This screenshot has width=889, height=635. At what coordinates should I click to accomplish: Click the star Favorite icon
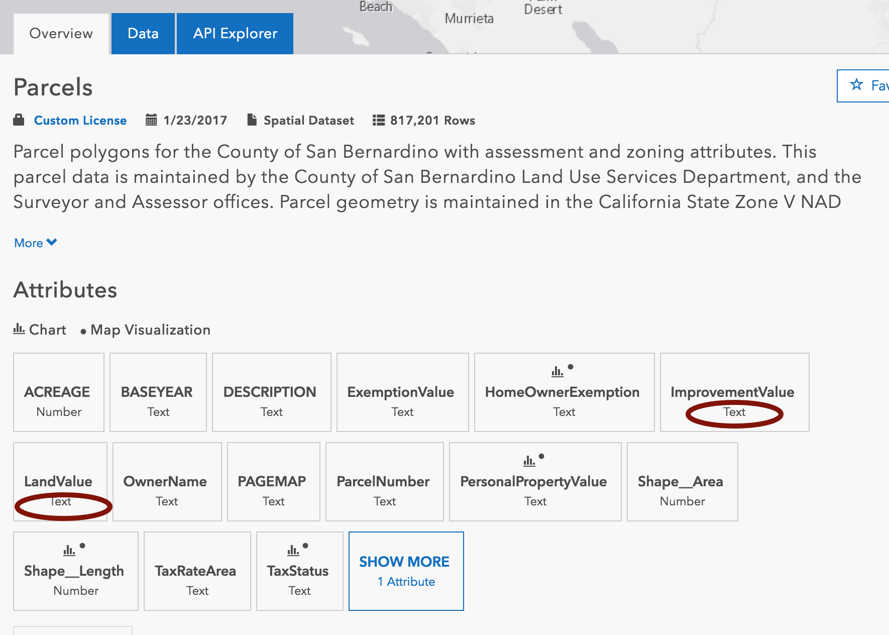tap(856, 85)
